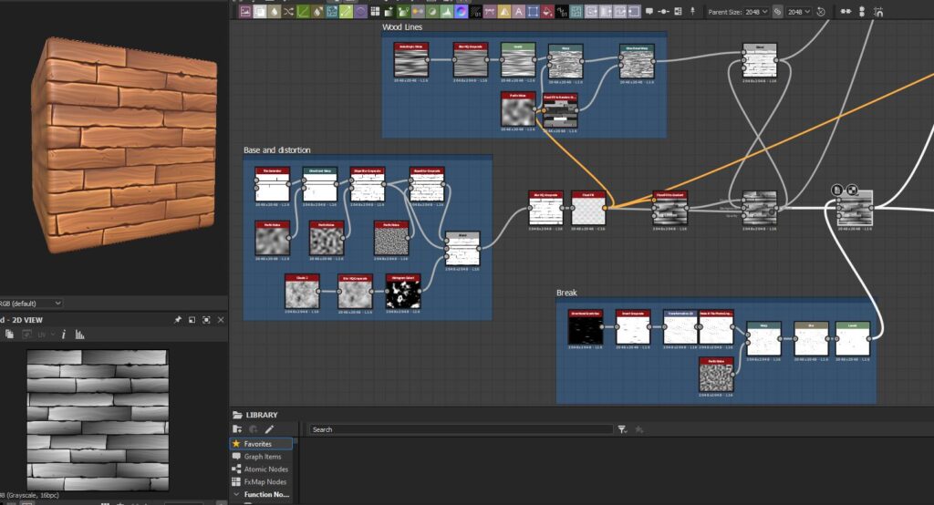The height and width of the screenshot is (505, 934).
Task: Pin the 2D View panel
Action: pyautogui.click(x=178, y=320)
